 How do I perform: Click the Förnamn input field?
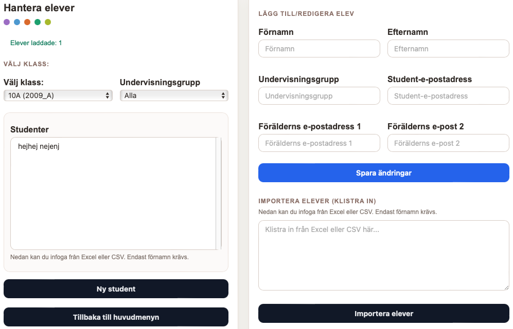pyautogui.click(x=319, y=49)
